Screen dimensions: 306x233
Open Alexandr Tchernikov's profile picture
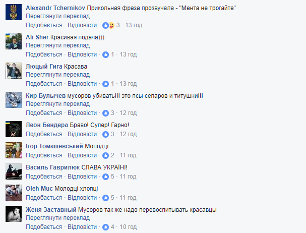[13, 13]
